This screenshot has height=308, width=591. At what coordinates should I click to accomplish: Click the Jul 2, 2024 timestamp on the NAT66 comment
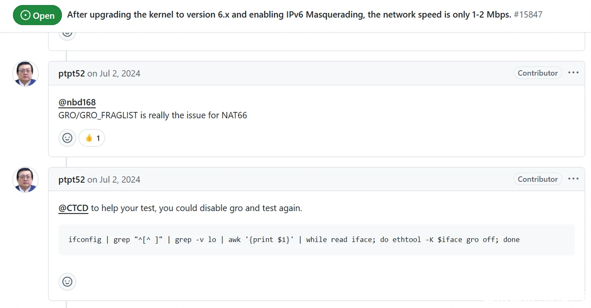tap(119, 73)
